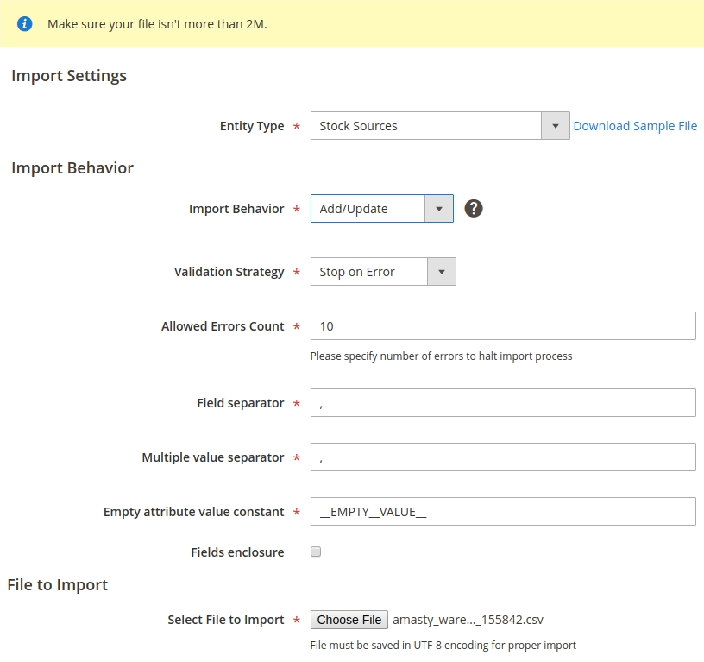Screen dimensions: 704x662
Task: Click the Fields enclosure label text
Action: click(237, 552)
